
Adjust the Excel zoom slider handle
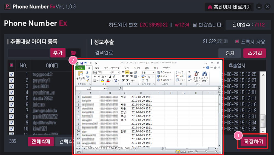(206, 152)
